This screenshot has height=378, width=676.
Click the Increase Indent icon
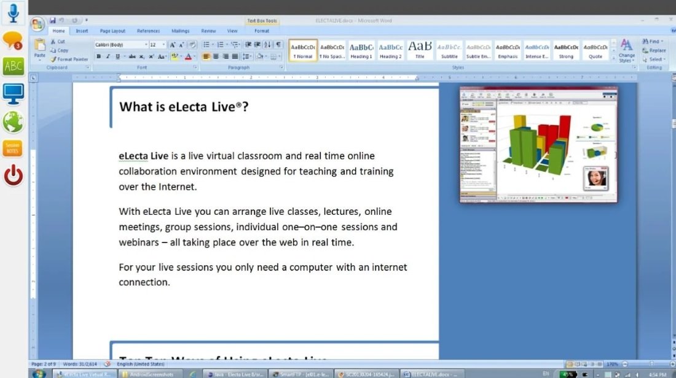pyautogui.click(x=257, y=45)
